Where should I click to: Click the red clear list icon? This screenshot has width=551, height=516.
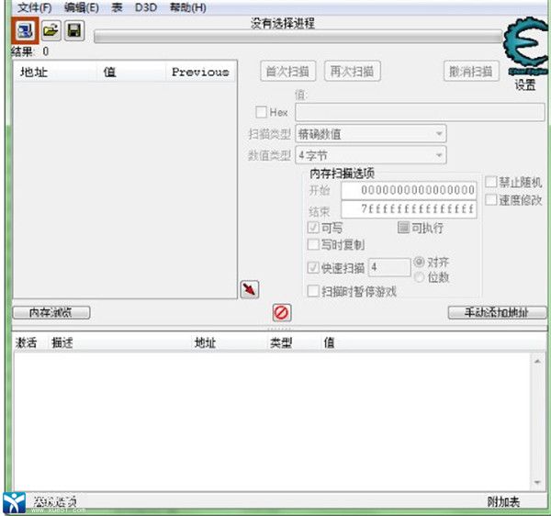click(x=282, y=312)
